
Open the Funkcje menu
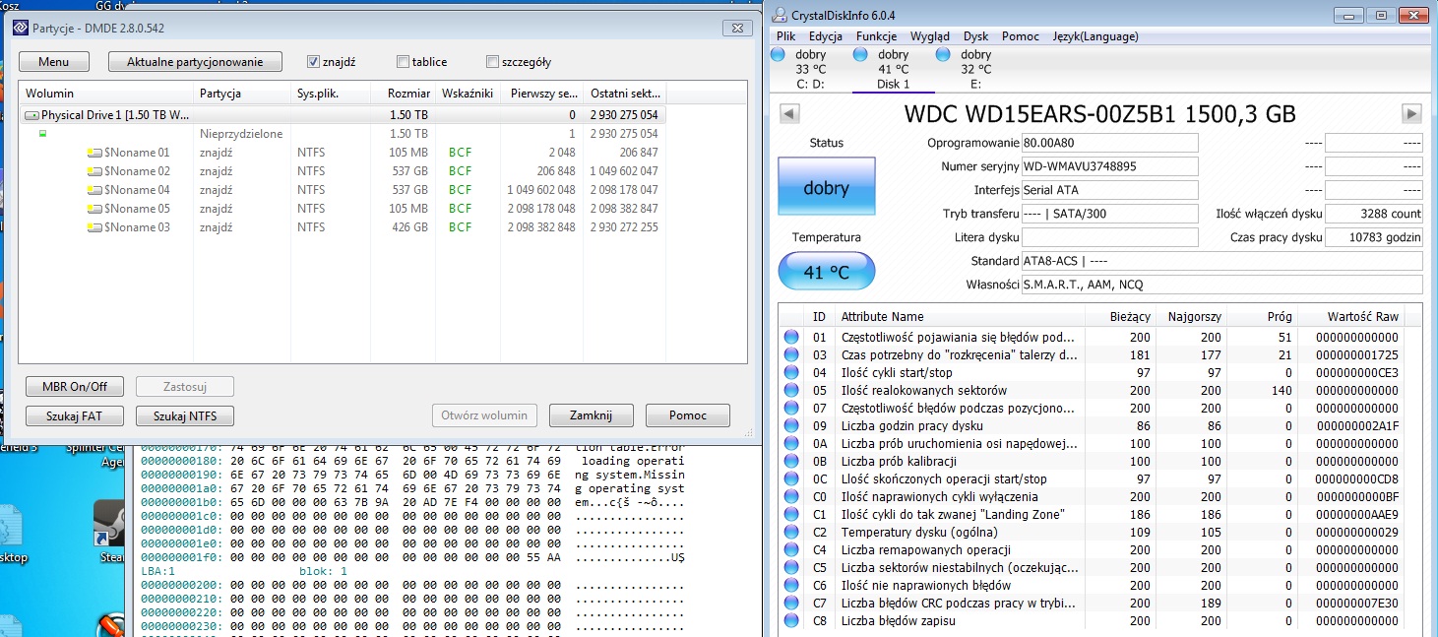click(x=876, y=36)
